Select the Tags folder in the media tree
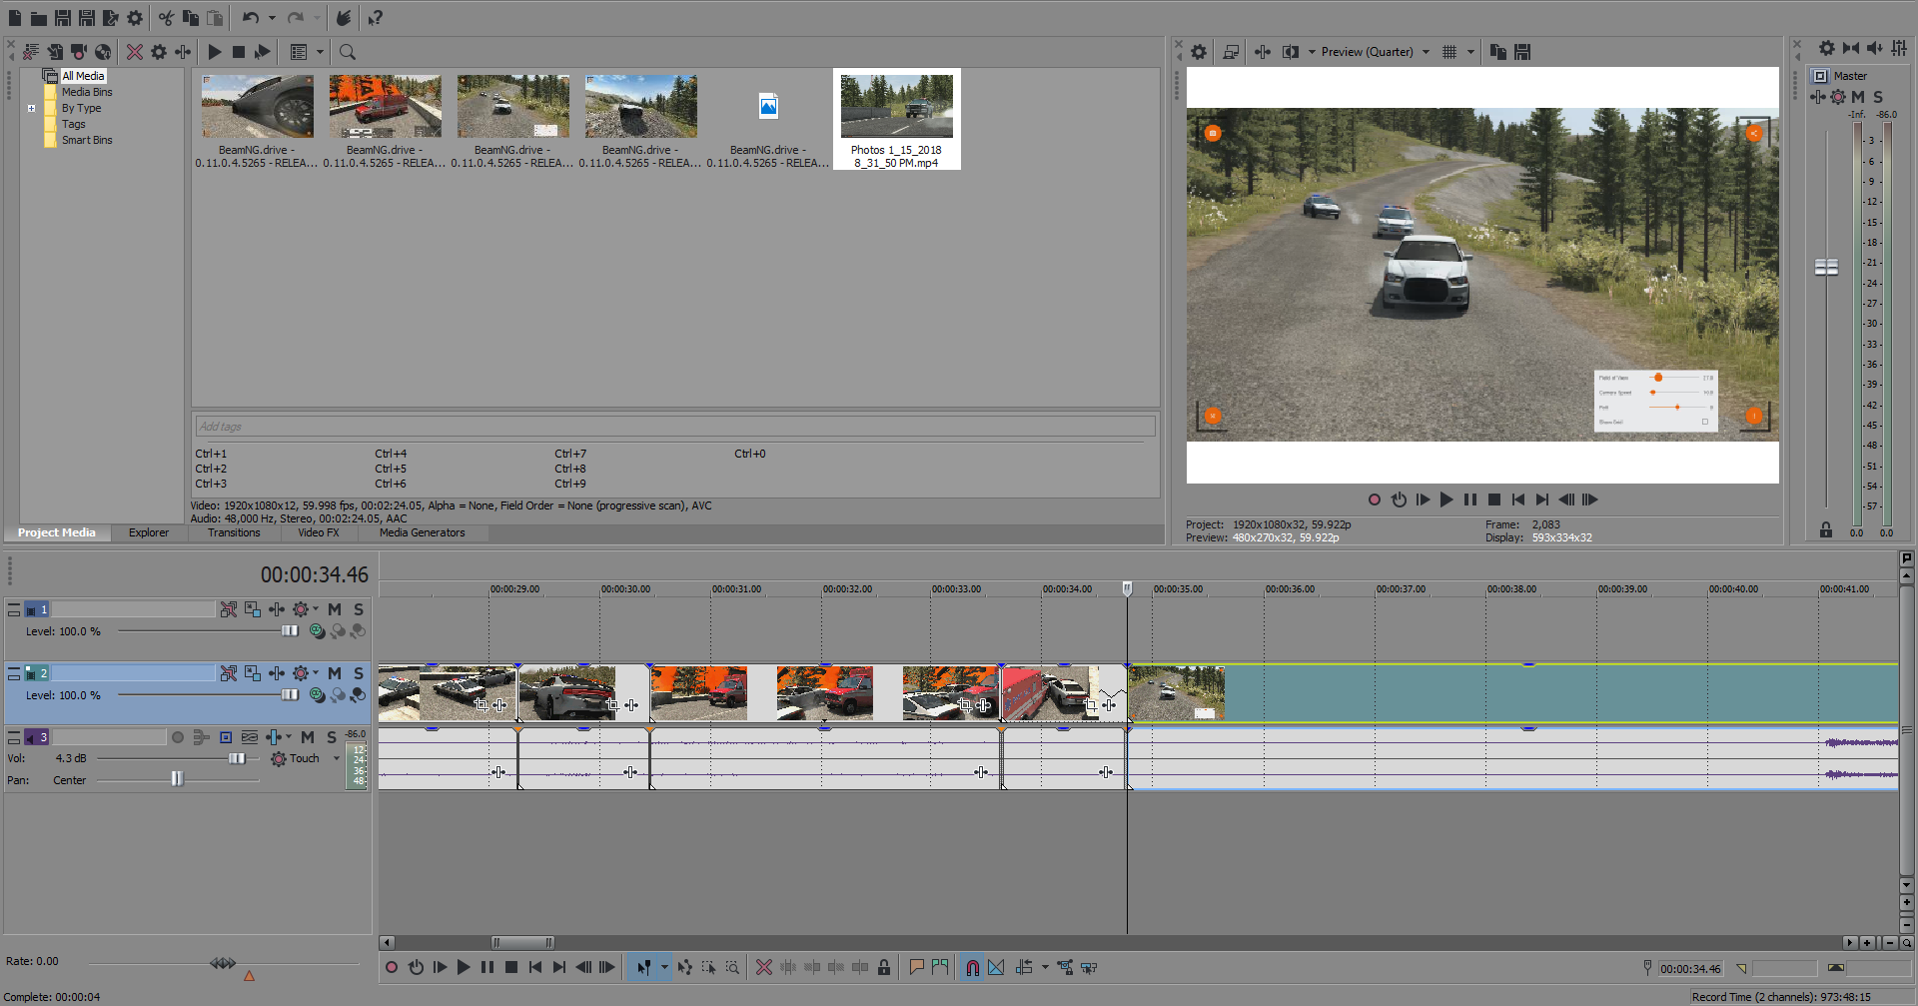This screenshot has height=1006, width=1918. 74,124
